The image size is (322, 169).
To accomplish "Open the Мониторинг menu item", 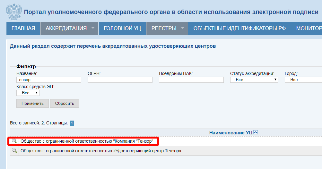I will 309,28.
